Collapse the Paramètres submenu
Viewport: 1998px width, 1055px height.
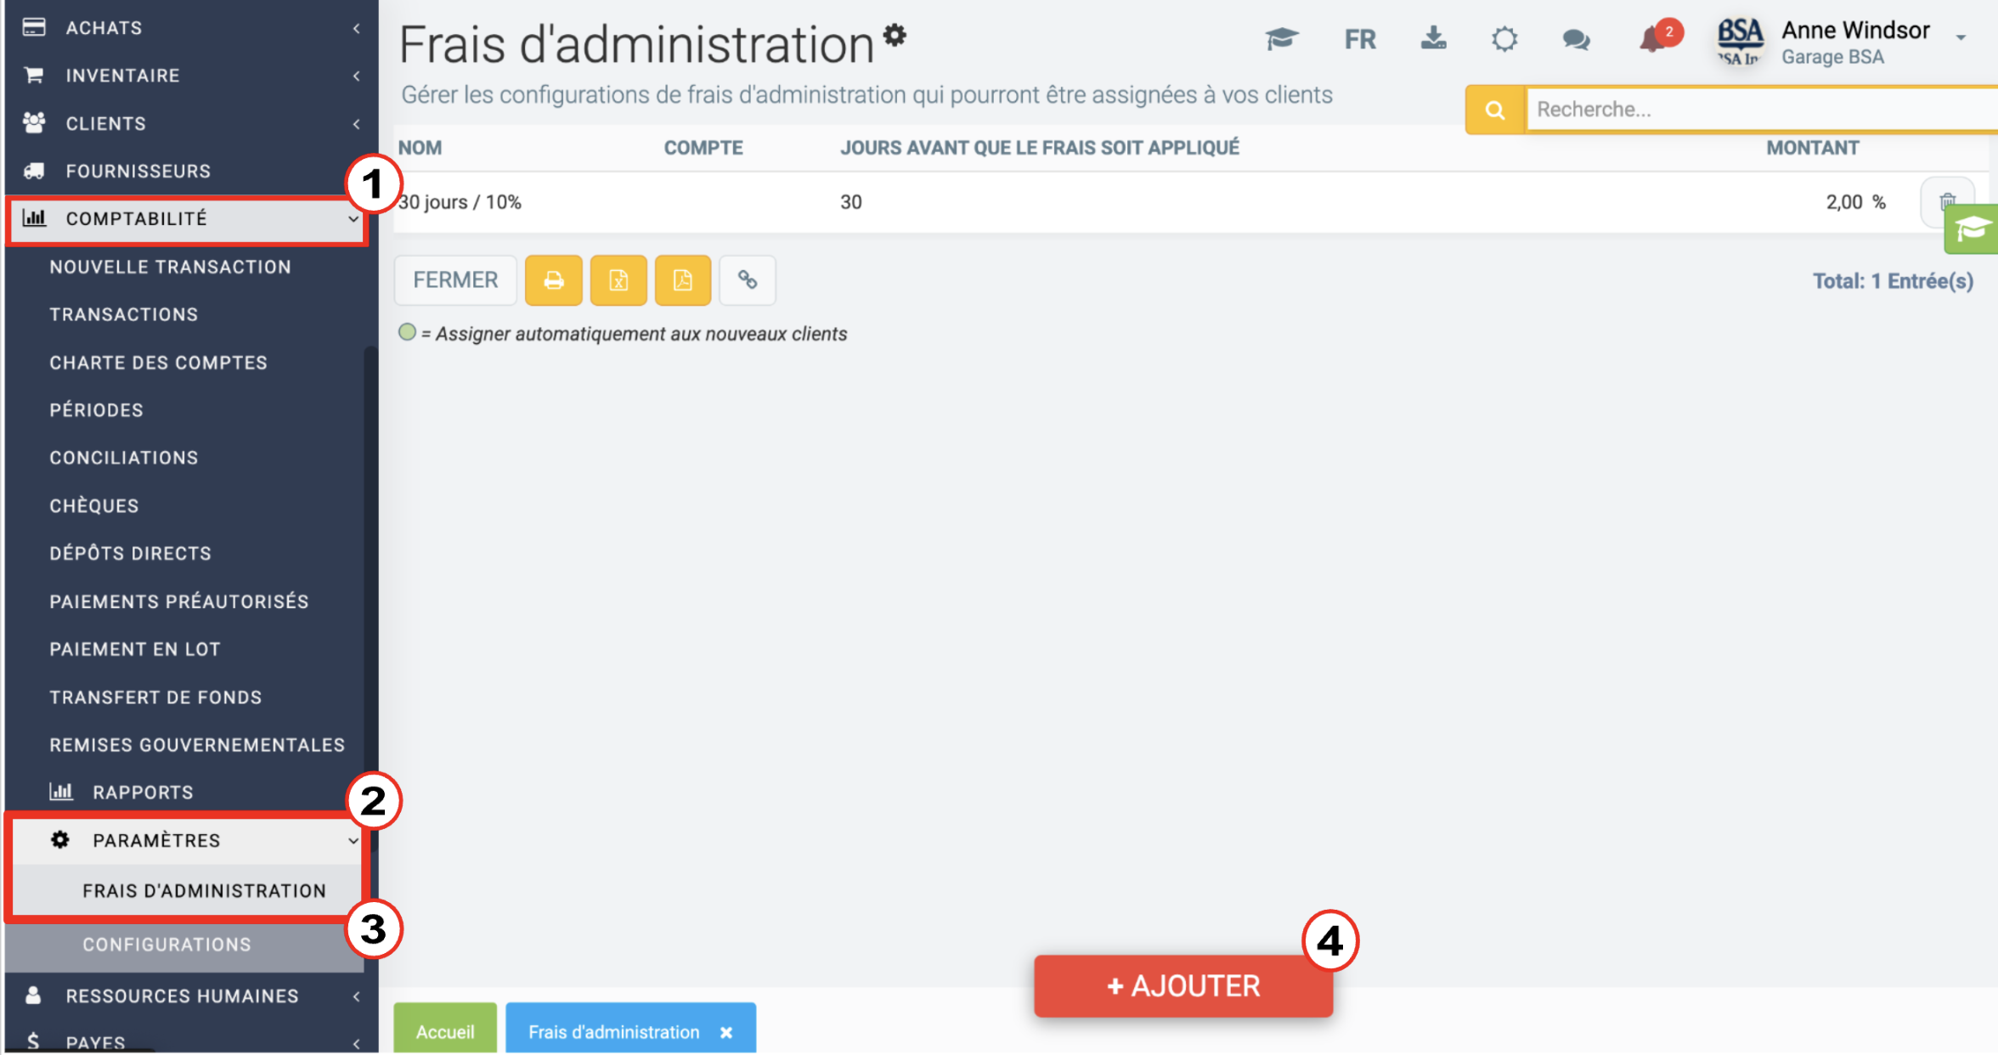(187, 840)
